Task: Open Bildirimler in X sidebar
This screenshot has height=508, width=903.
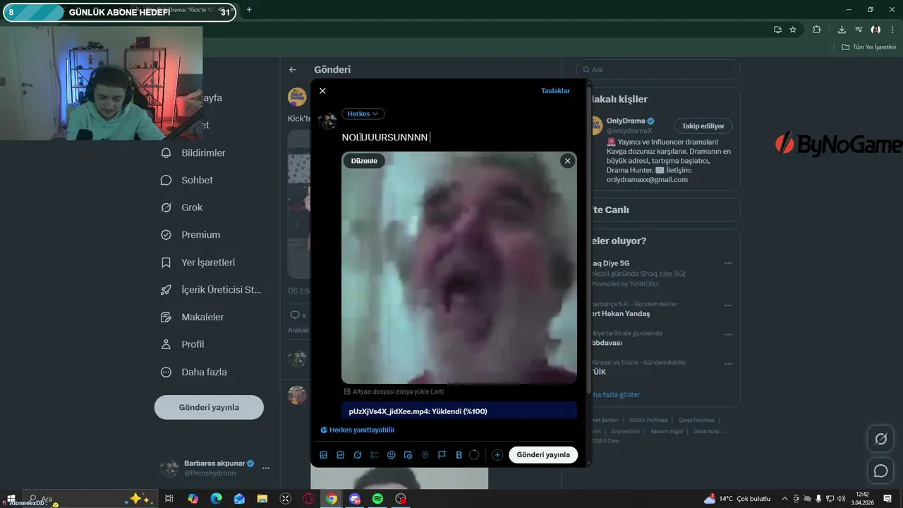Action: [194, 153]
